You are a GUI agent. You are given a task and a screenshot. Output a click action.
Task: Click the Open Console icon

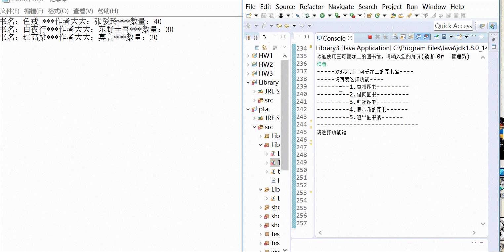click(x=459, y=37)
